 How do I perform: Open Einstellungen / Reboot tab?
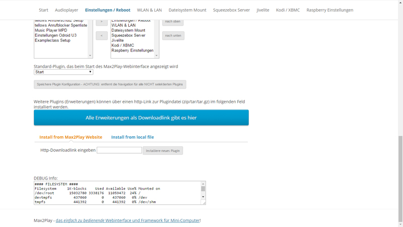coord(108,10)
